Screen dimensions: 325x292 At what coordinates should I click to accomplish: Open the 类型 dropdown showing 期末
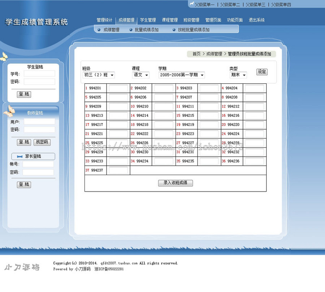tap(238, 75)
